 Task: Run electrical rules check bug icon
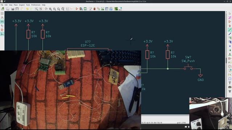click(94, 9)
